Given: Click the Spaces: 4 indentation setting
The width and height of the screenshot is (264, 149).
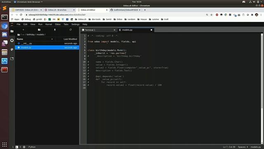Looking at the screenshot, I should pos(243,147).
